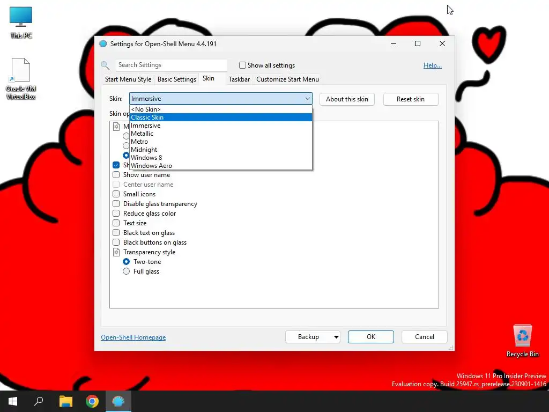
Task: Confirm with the OK button
Action: (x=371, y=337)
